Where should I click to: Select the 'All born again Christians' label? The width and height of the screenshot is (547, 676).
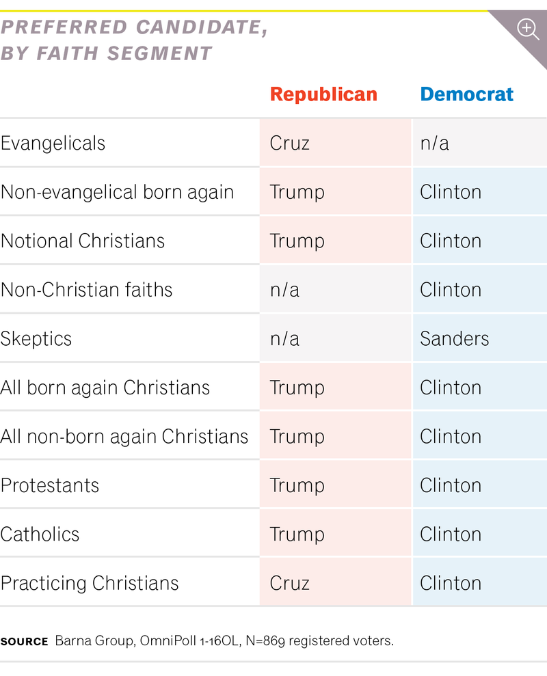point(105,388)
